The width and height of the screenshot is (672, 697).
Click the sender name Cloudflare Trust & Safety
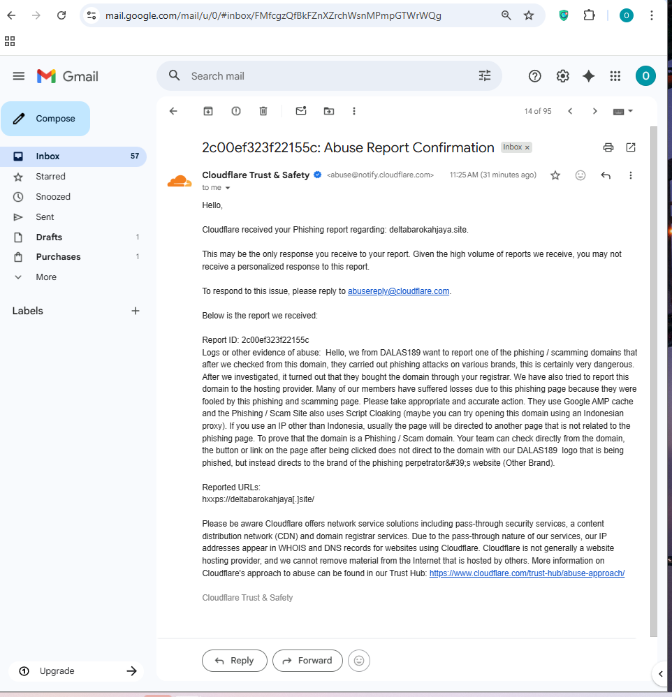256,175
